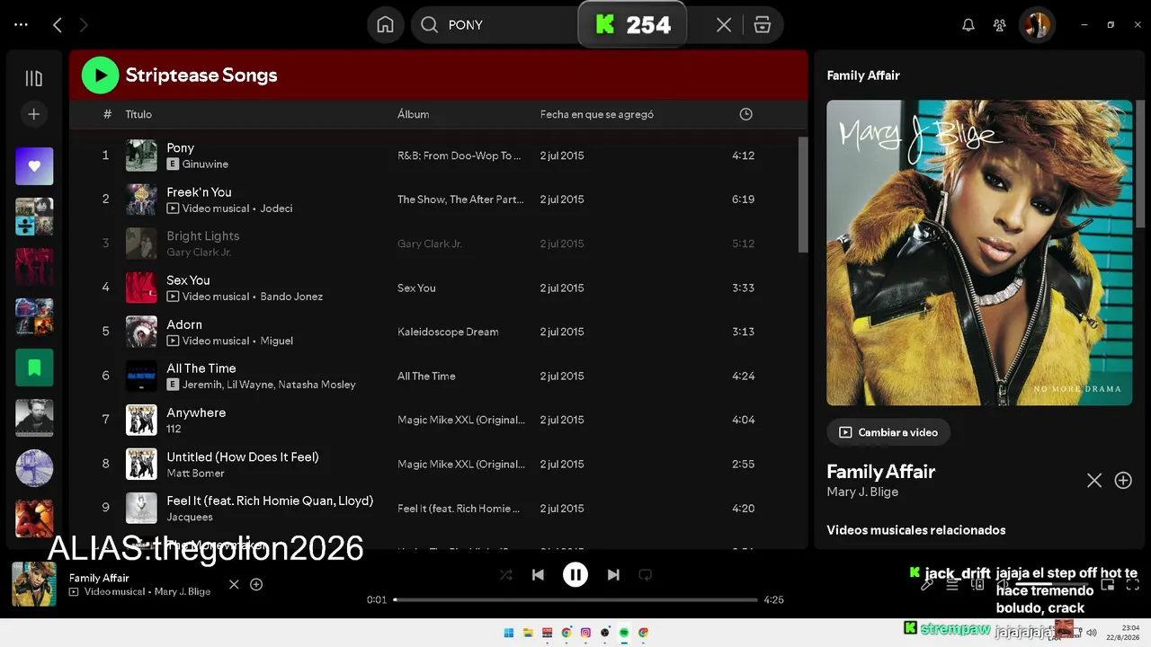Click the track list scrollbar
Screen dimensions: 1151x647
[x=803, y=194]
